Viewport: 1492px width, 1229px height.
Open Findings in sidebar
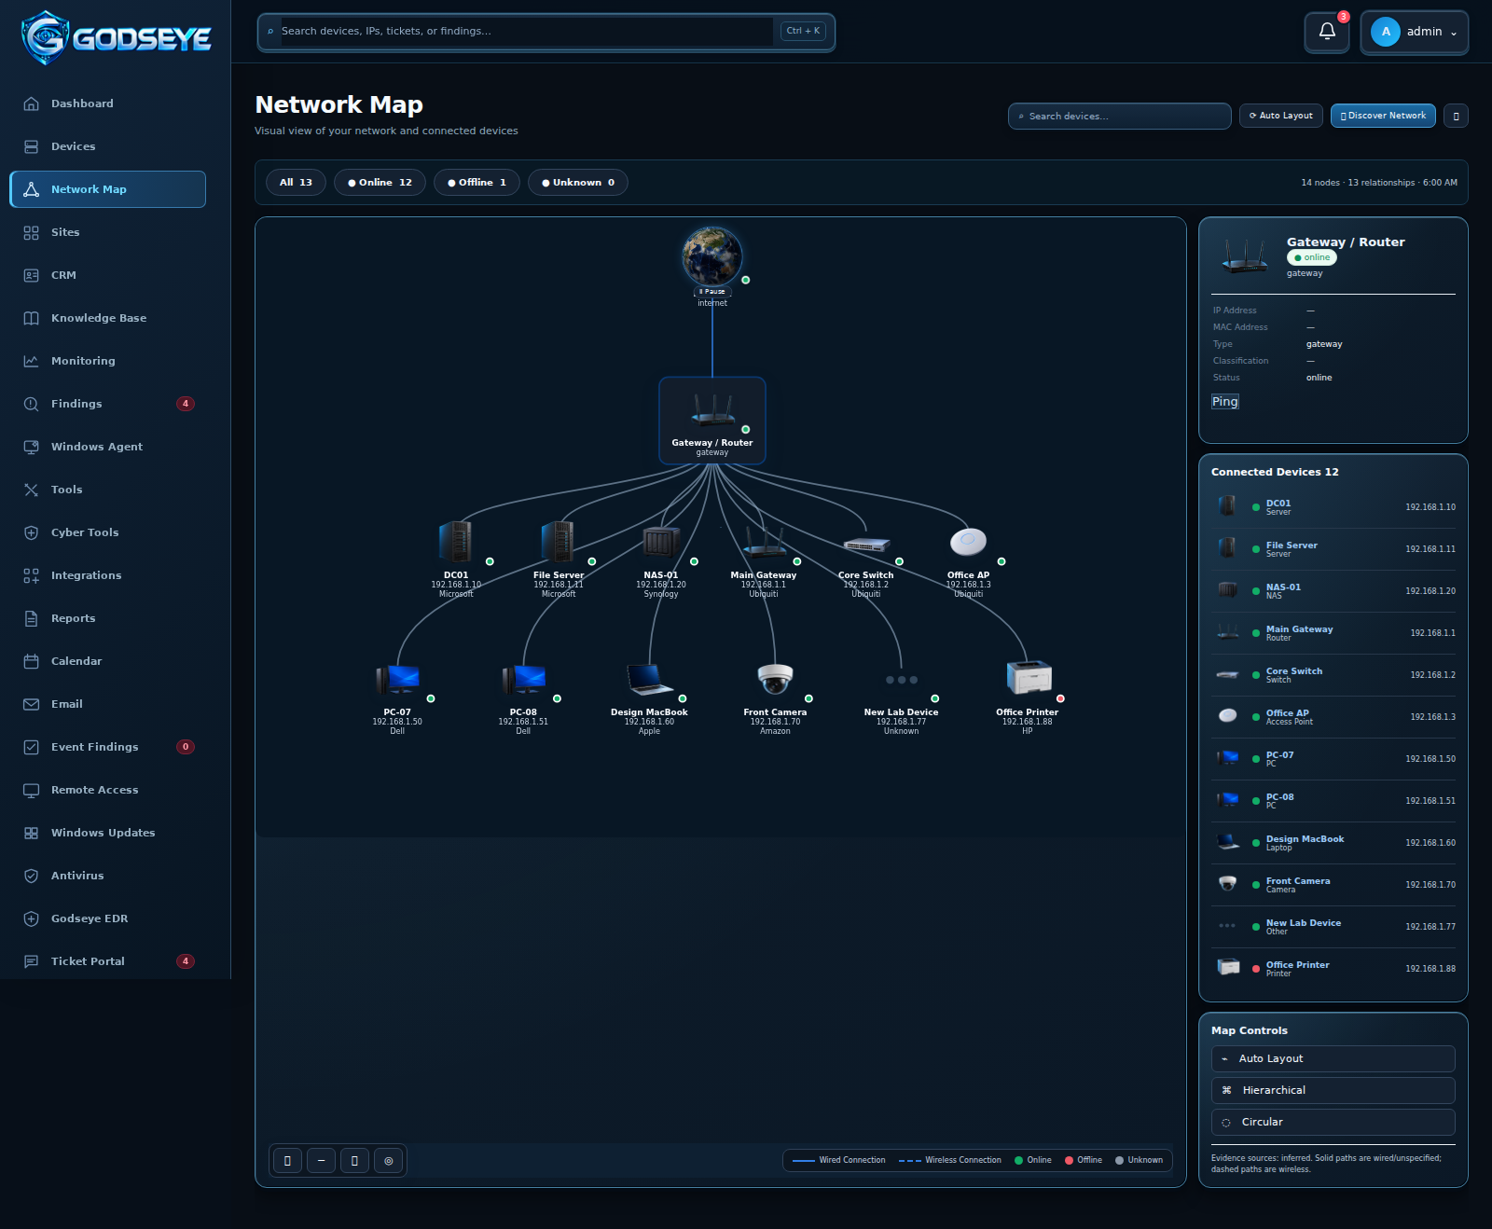107,404
